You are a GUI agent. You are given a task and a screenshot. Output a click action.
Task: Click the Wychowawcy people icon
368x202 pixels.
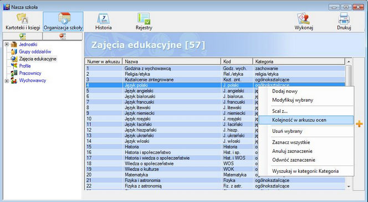[14, 80]
